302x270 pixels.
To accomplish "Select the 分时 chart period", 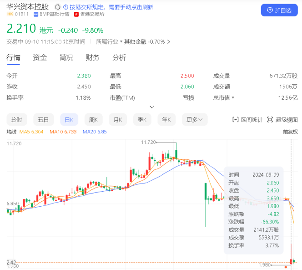I will (x=17, y=120).
